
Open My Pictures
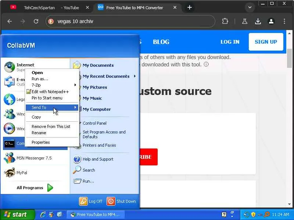coord(95,87)
